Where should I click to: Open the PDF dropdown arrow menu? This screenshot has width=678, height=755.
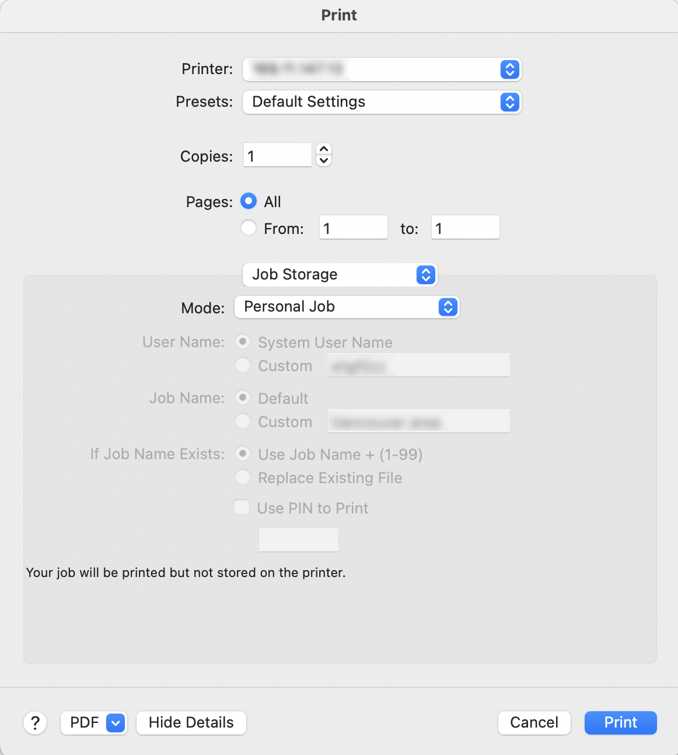(116, 723)
